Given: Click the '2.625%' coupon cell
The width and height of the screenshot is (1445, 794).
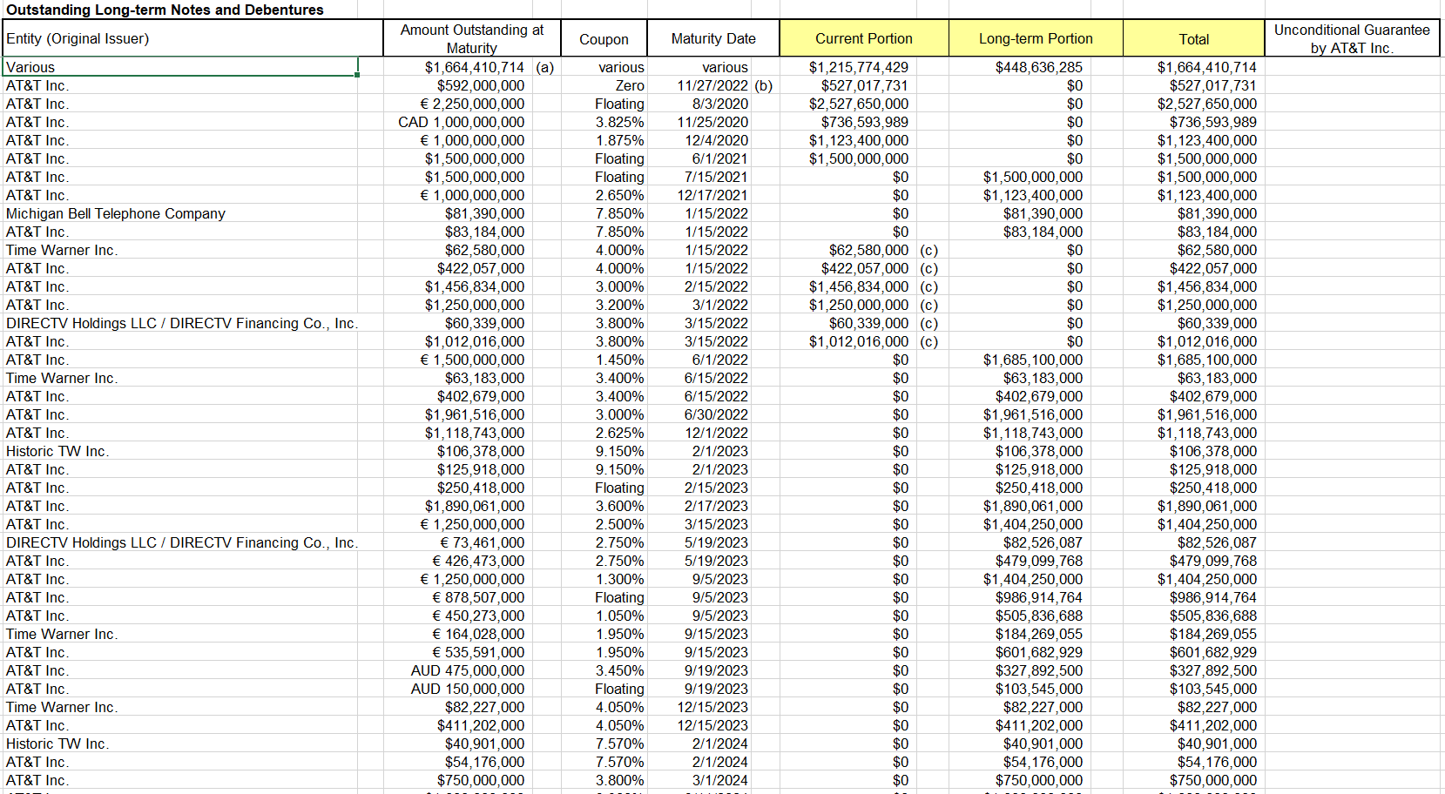Looking at the screenshot, I should click(x=604, y=433).
